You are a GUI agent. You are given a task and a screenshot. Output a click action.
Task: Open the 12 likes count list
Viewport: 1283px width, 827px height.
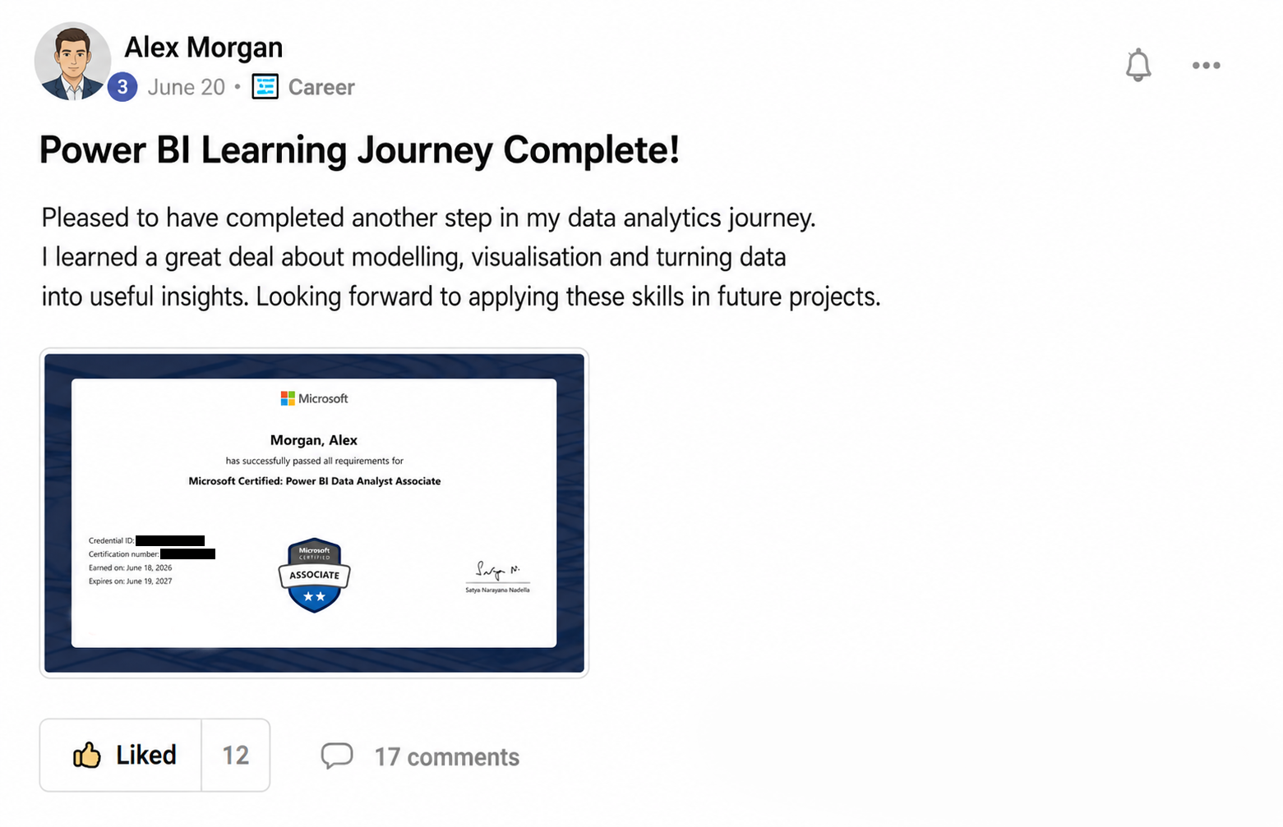[x=235, y=755]
